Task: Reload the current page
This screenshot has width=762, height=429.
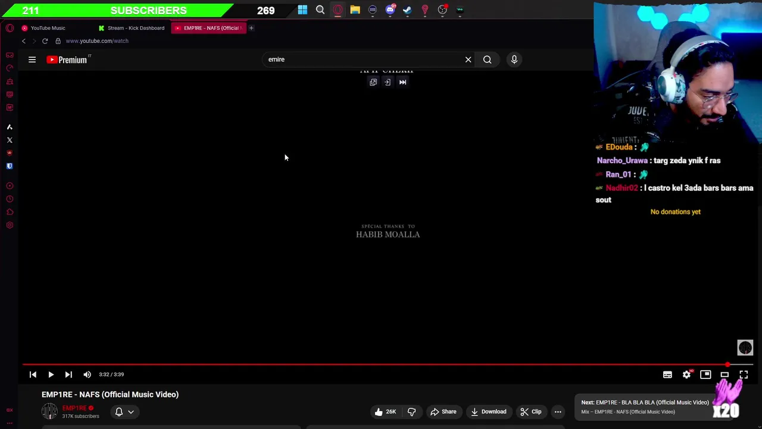Action: (45, 41)
